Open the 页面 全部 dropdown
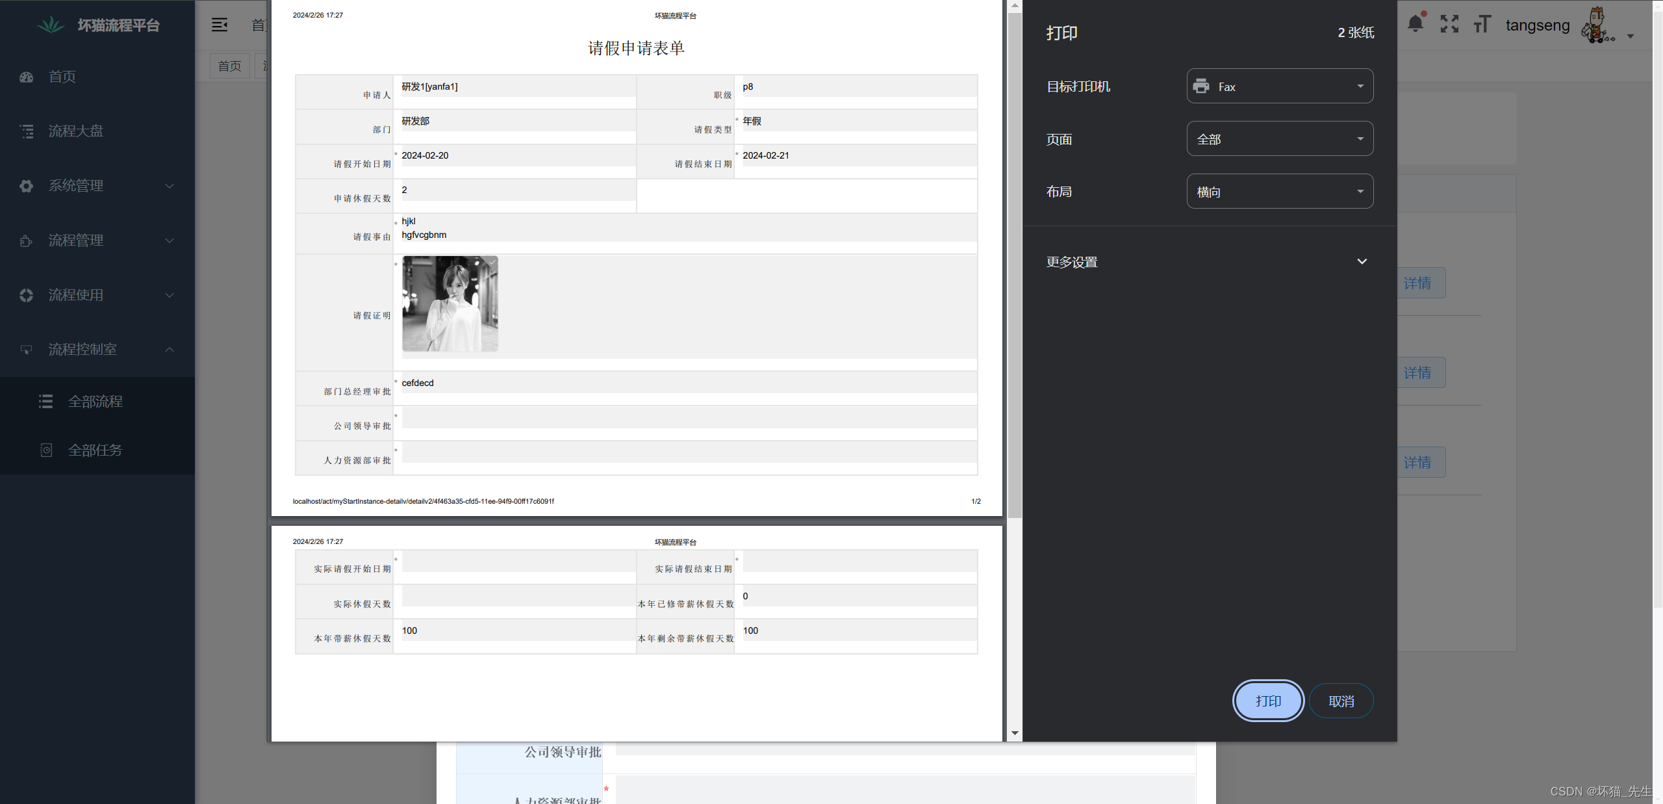This screenshot has height=804, width=1663. (x=1280, y=138)
